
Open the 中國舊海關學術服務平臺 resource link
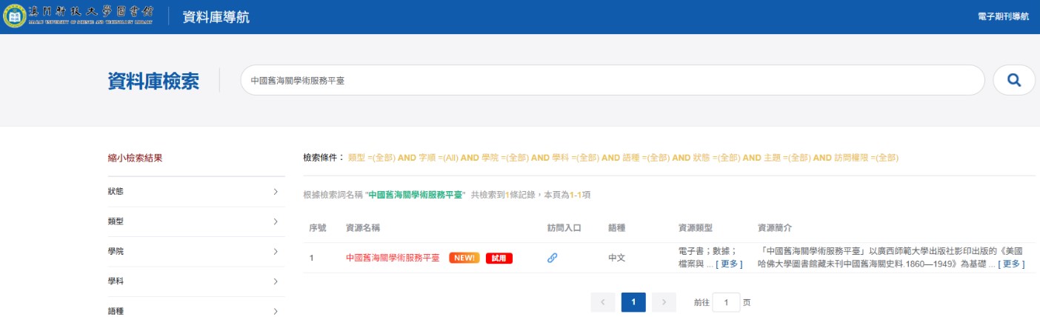pyautogui.click(x=393, y=258)
